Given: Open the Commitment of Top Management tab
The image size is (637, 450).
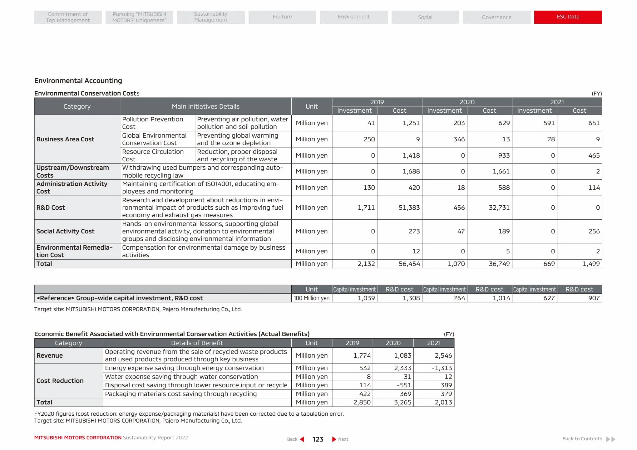Looking at the screenshot, I should click(x=68, y=17).
